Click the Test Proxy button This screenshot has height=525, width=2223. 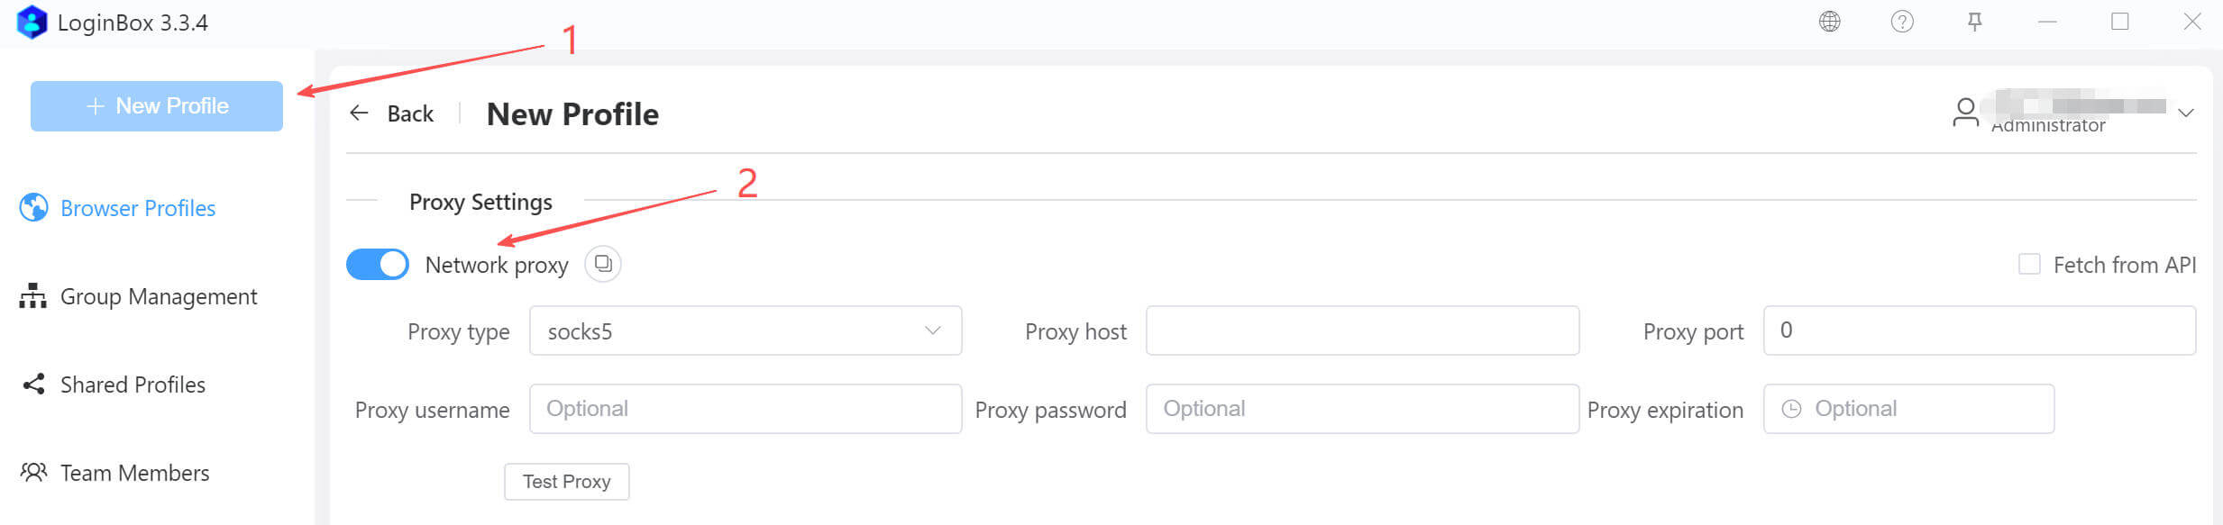pos(566,482)
